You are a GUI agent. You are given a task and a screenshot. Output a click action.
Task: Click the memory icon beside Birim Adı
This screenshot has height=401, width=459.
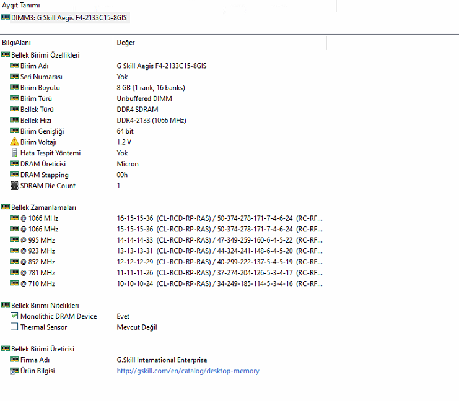[x=14, y=65]
